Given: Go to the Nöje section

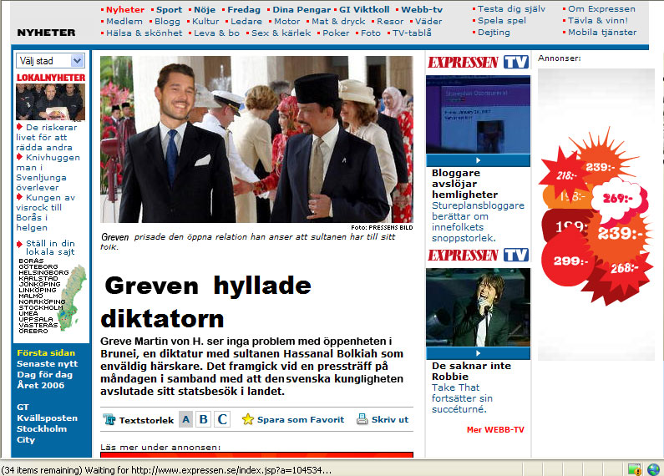Looking at the screenshot, I should pos(205,9).
